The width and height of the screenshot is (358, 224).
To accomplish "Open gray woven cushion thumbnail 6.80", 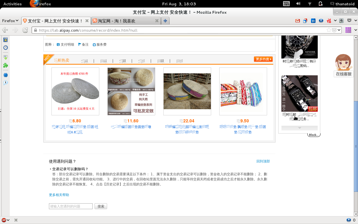I will point(75,91).
